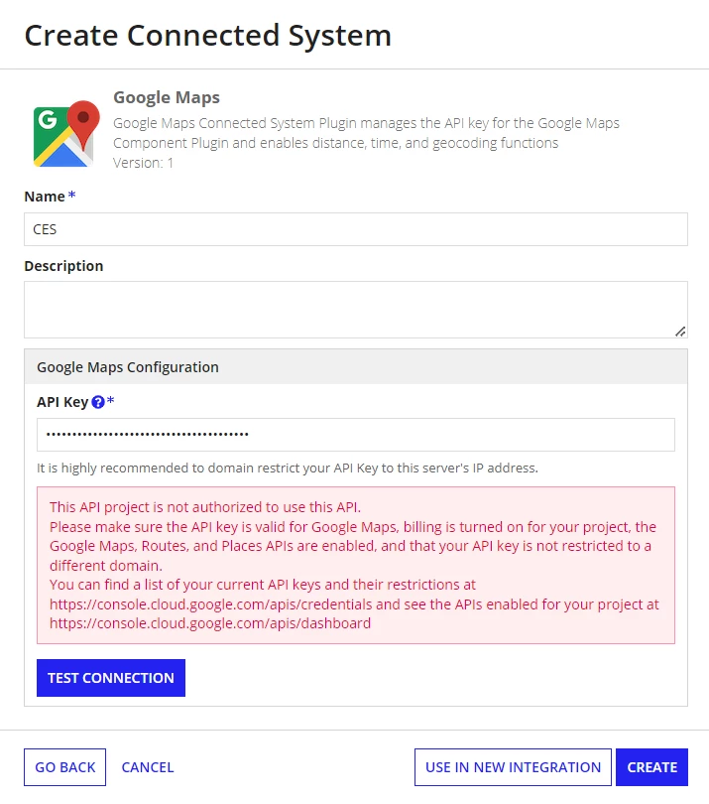Screen dimensions: 709x804
Task: Click the apis/dashboard URL in error box
Action: point(210,623)
